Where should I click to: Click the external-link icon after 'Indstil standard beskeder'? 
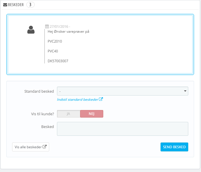pos(101,99)
